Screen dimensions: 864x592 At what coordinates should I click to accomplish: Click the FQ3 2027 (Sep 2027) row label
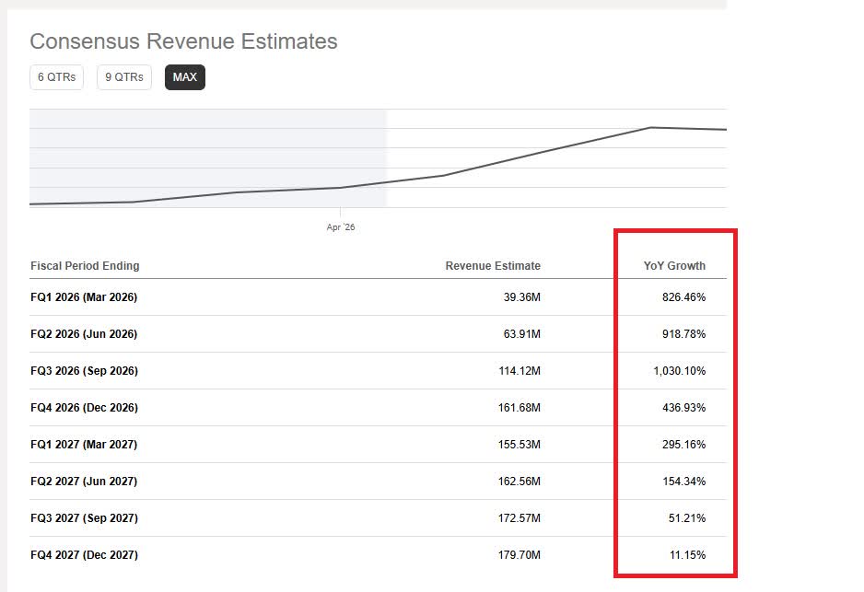pyautogui.click(x=85, y=518)
